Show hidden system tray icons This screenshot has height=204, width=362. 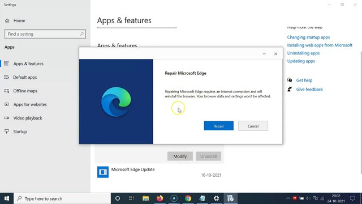click(288, 198)
